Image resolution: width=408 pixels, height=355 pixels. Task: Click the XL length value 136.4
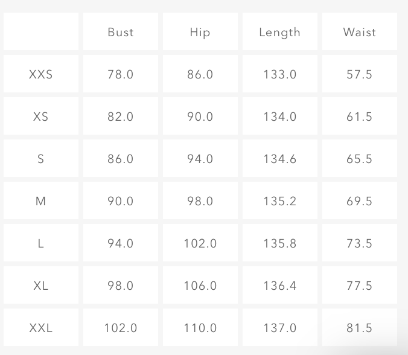click(279, 286)
